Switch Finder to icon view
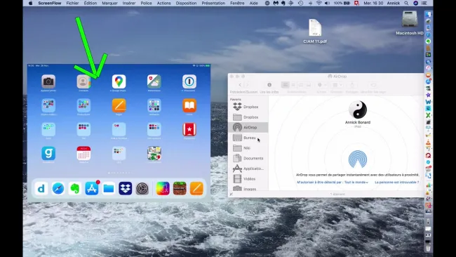Image resolution: width=456 pixels, height=257 pixels. pyautogui.click(x=286, y=85)
